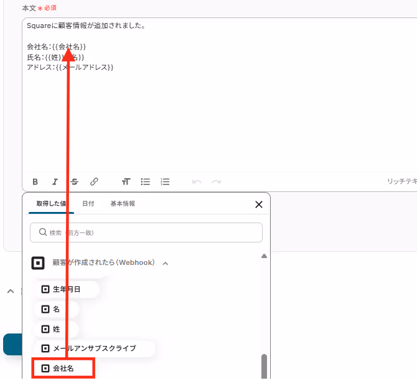Open the 基本情報 tab
Viewport: 417px width, 379px height.
(x=123, y=203)
